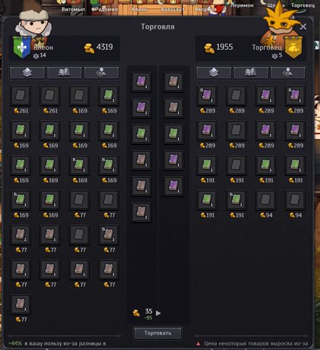
Task: Click the Торговец yellow money-bag banner
Action: tap(293, 47)
